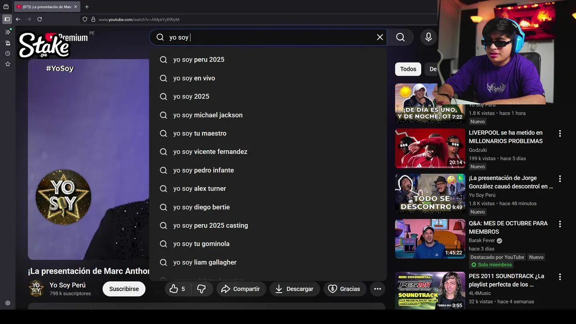The height and width of the screenshot is (324, 576).
Task: Select suggestion yo soy tu maestro
Action: (x=268, y=133)
